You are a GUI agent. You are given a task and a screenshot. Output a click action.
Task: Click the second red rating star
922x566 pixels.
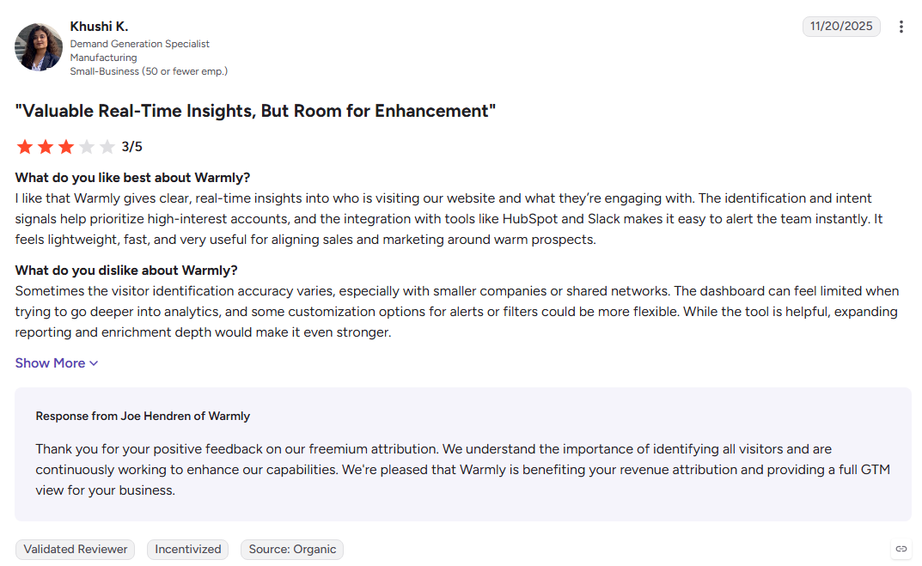46,146
